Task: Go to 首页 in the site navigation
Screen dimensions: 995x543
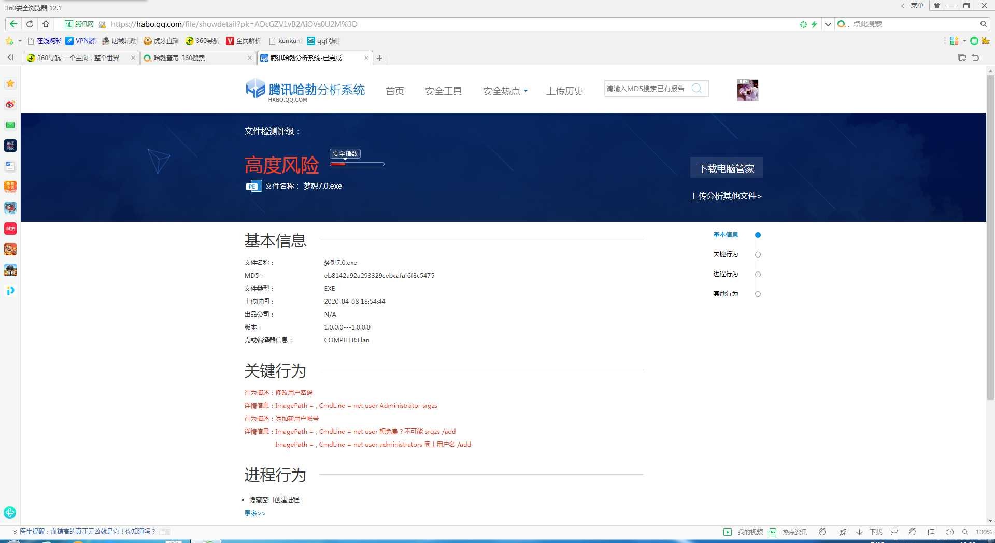Action: click(395, 91)
